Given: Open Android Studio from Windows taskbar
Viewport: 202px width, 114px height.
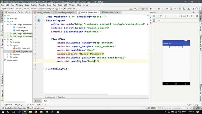Looking at the screenshot, I should pos(25,112).
